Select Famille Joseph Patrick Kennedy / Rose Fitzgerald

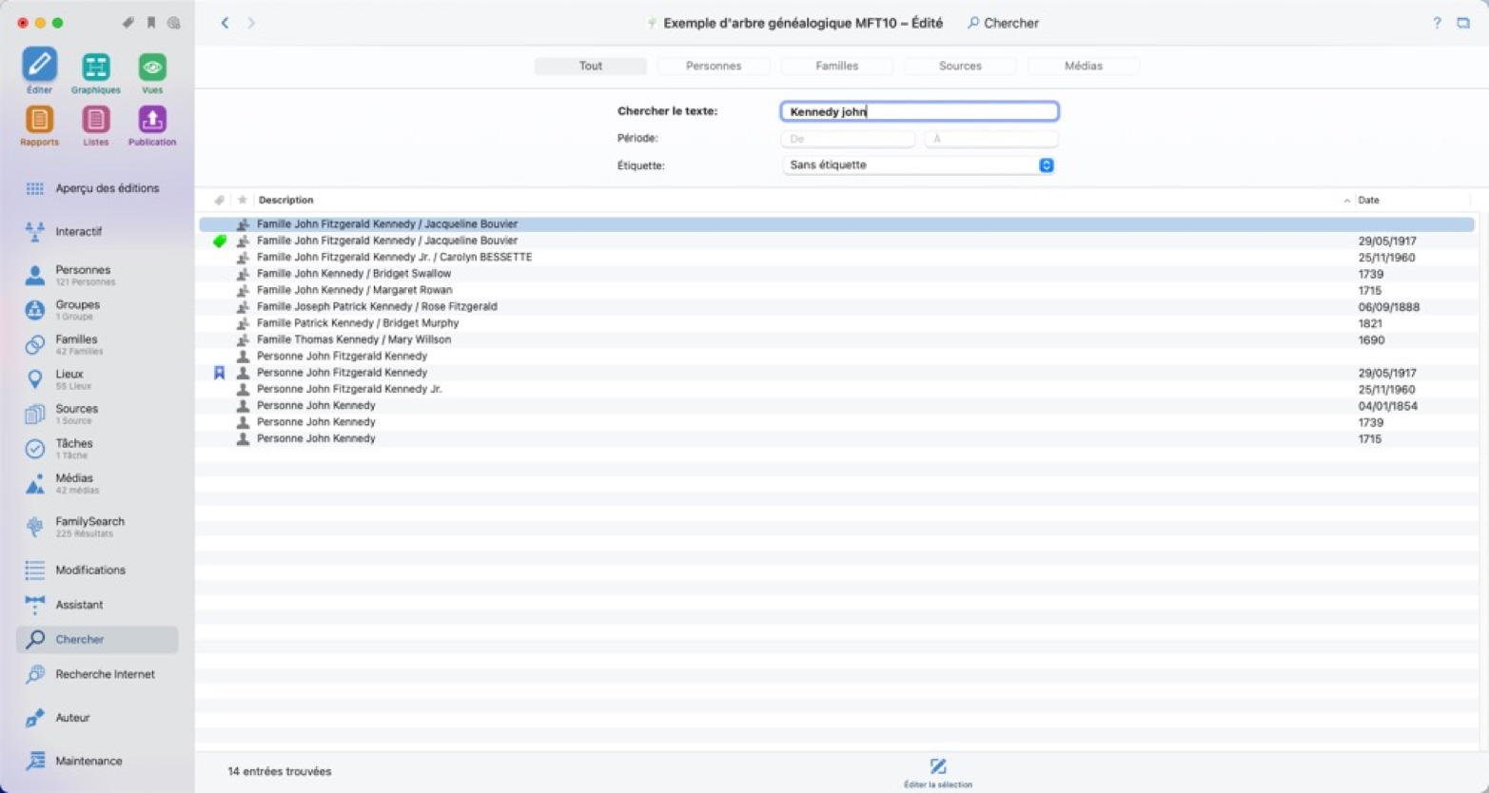[x=837, y=306]
